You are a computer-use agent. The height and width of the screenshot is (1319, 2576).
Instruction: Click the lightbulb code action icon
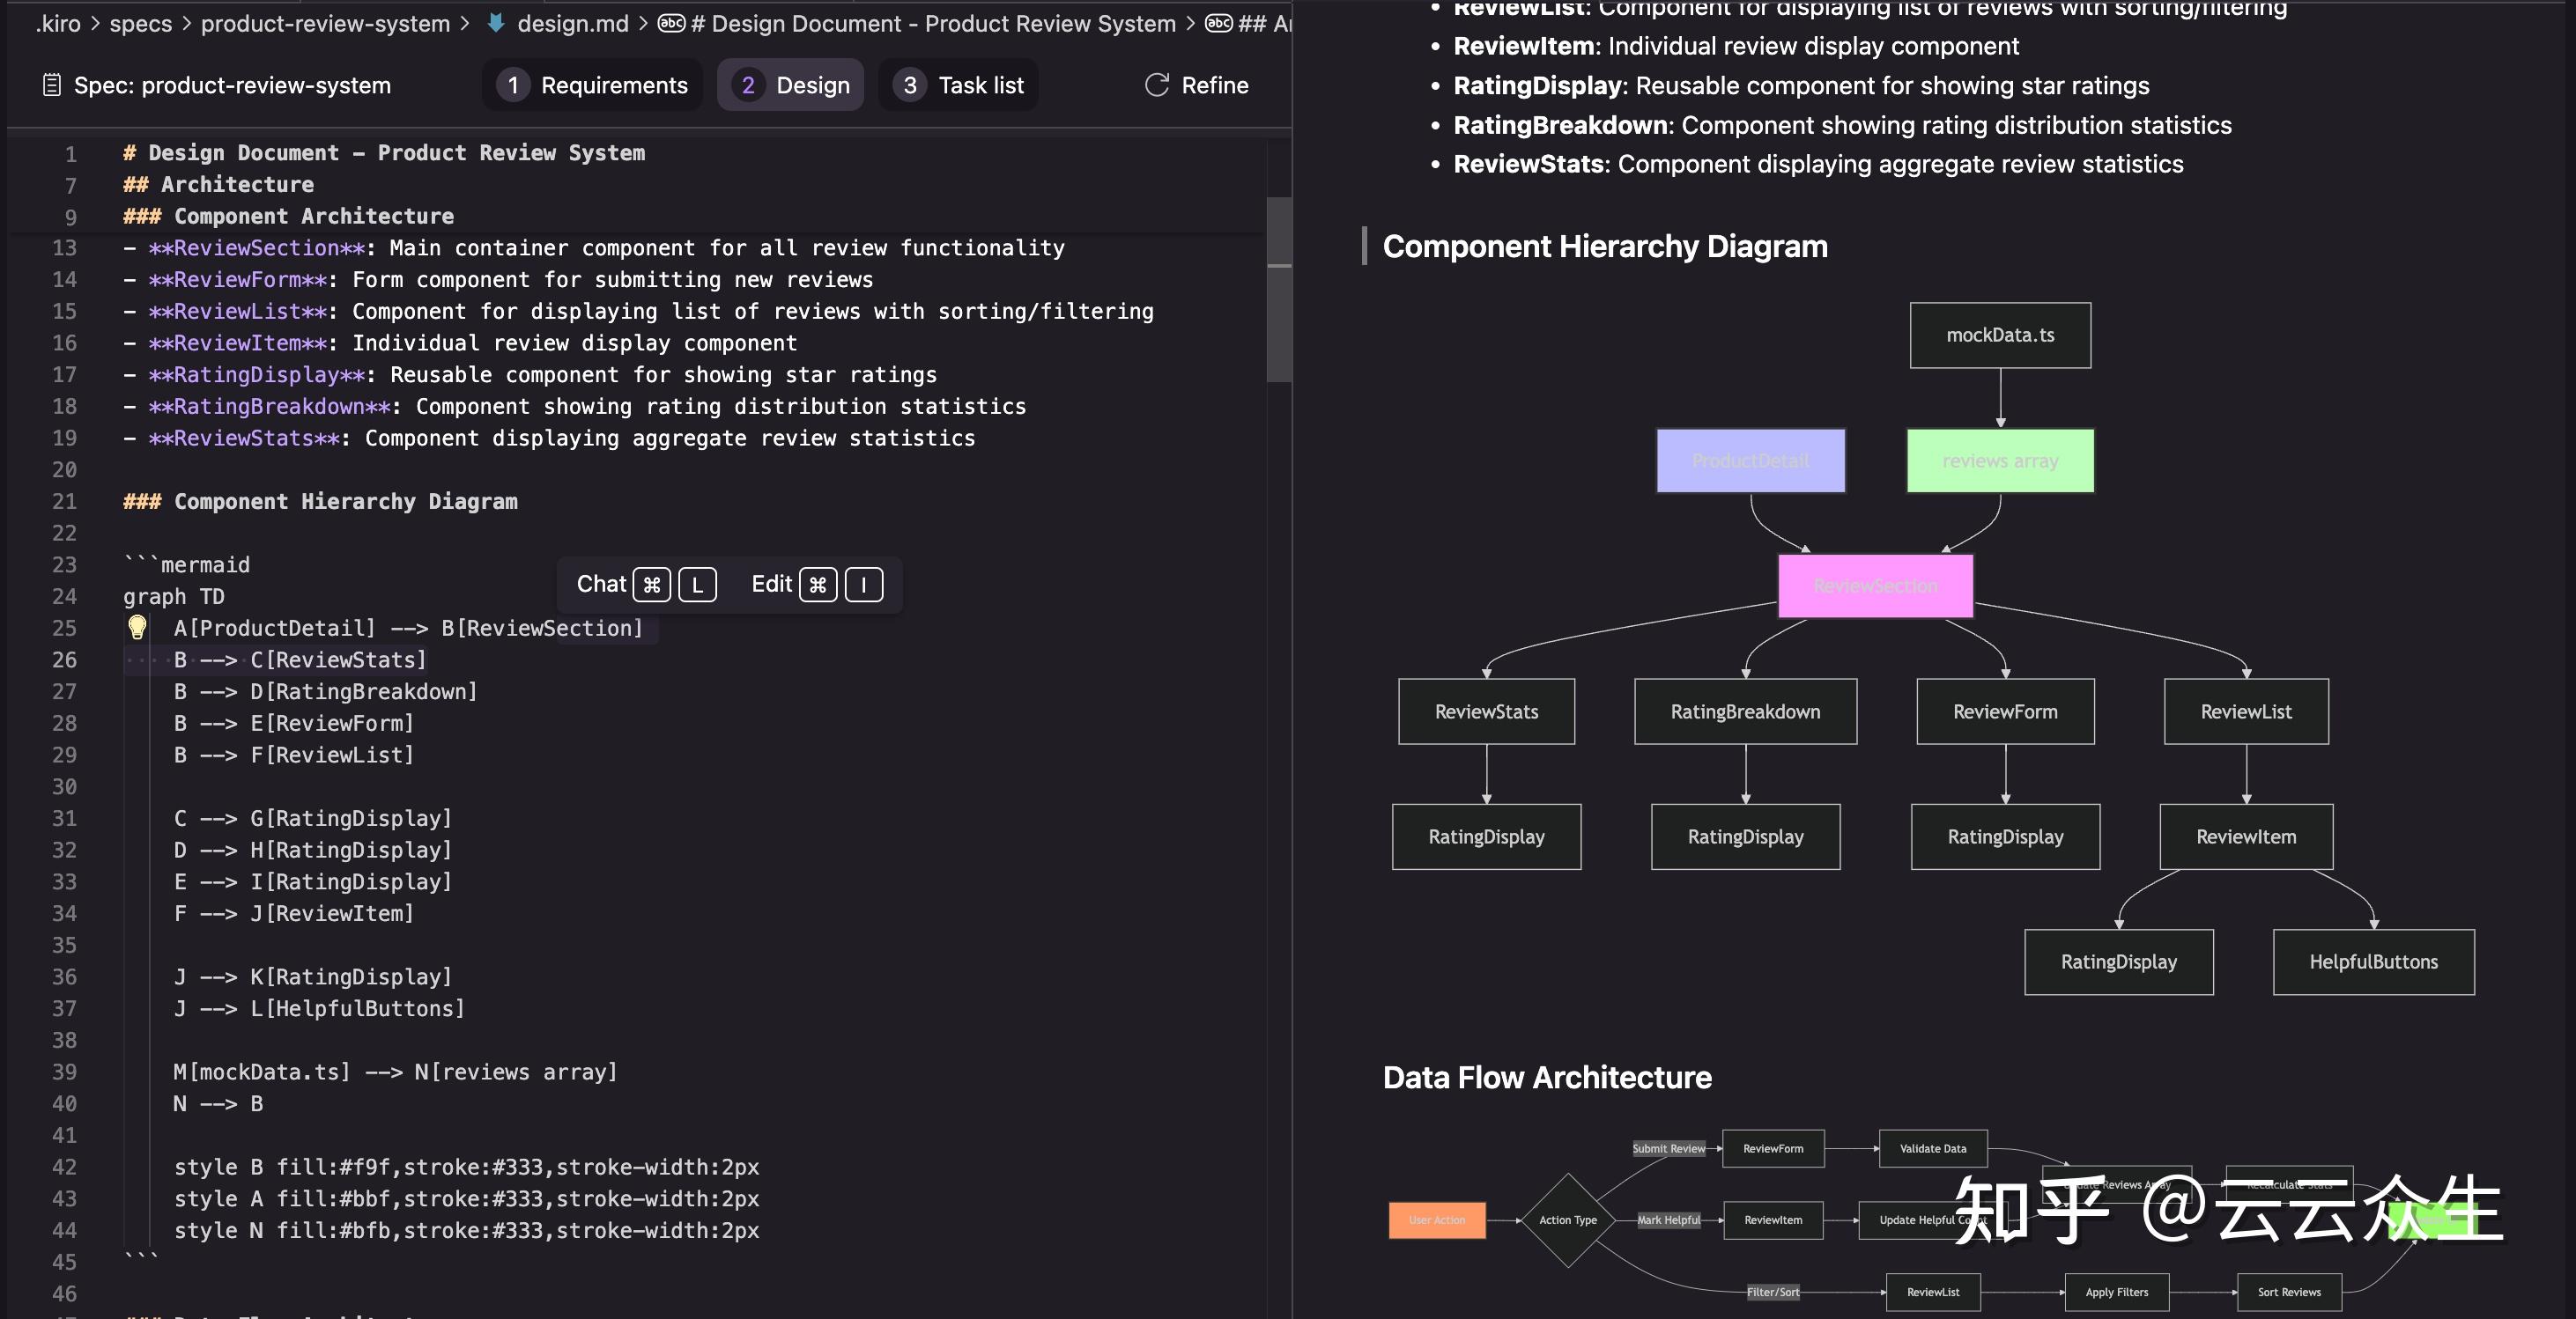[137, 628]
